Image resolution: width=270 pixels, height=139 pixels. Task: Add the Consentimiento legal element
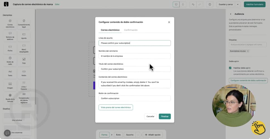[24, 24]
